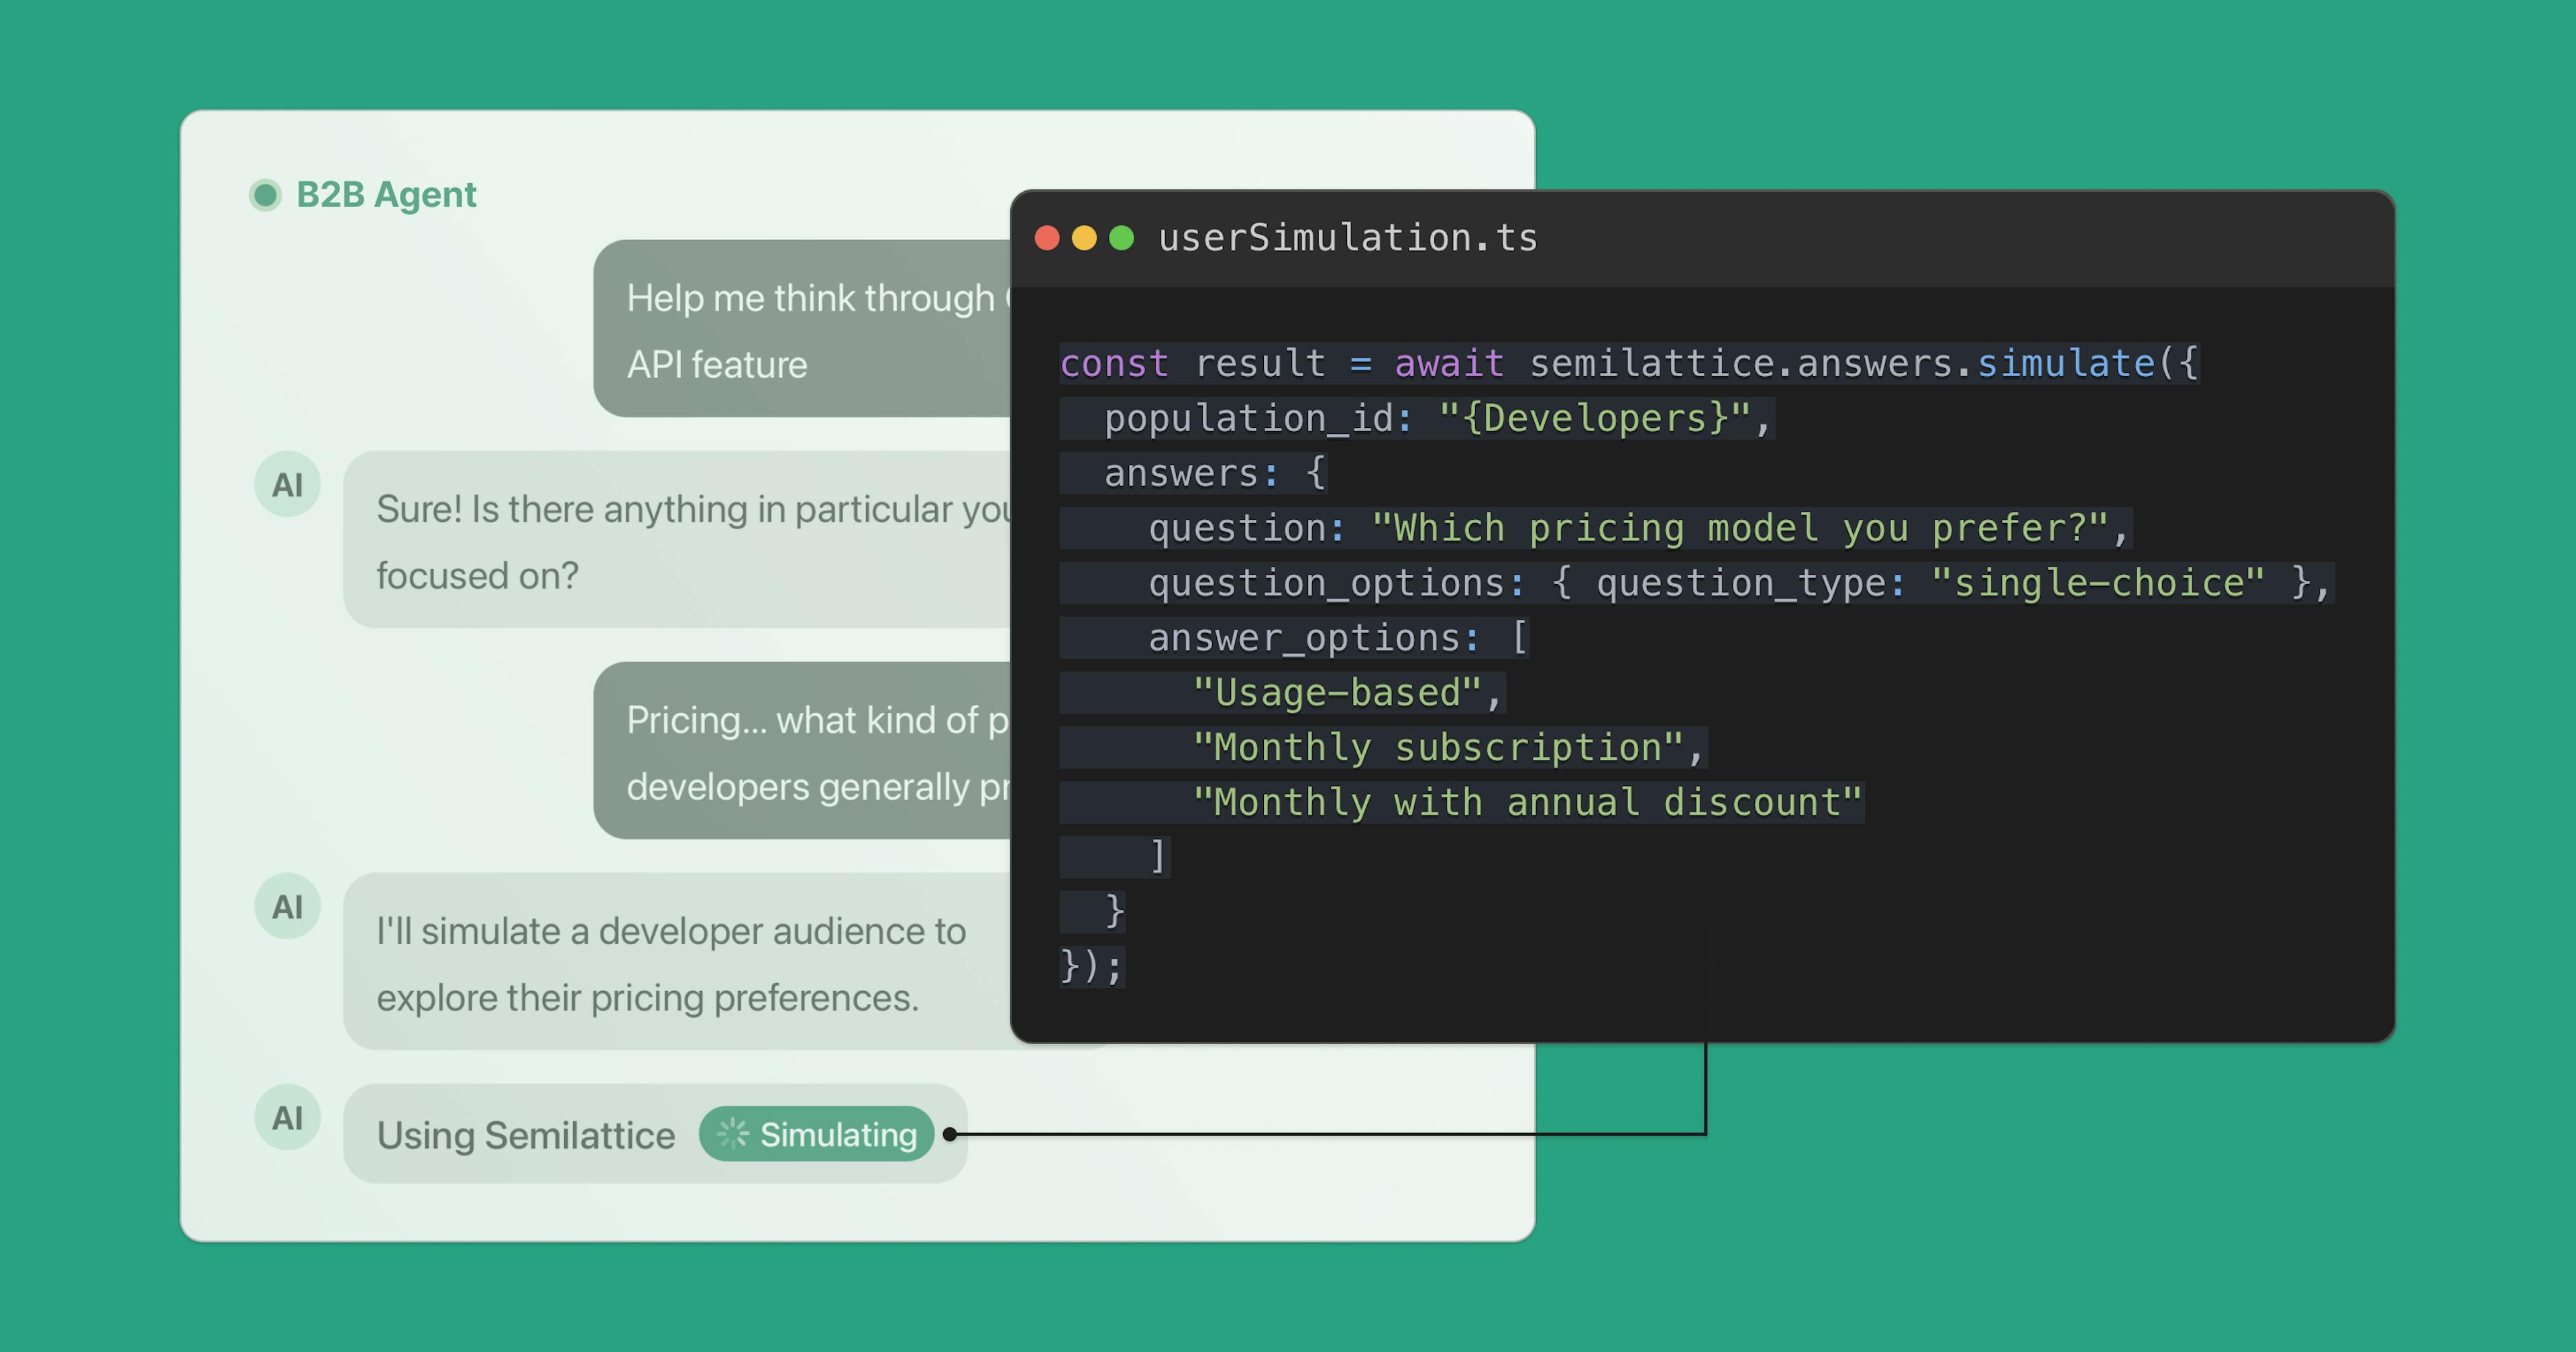Click the 'Pricing... what kind of' chat bubble
The width and height of the screenshot is (2576, 1352).
click(x=802, y=751)
